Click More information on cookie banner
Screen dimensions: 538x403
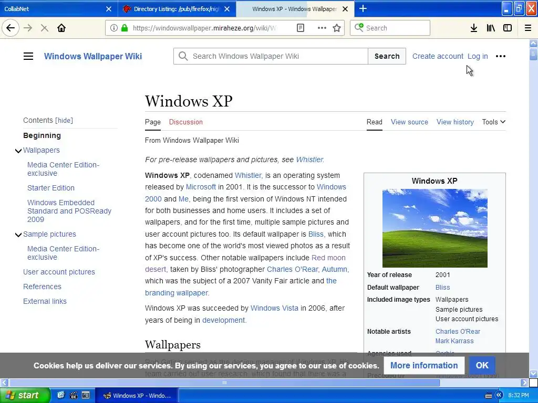pyautogui.click(x=424, y=365)
